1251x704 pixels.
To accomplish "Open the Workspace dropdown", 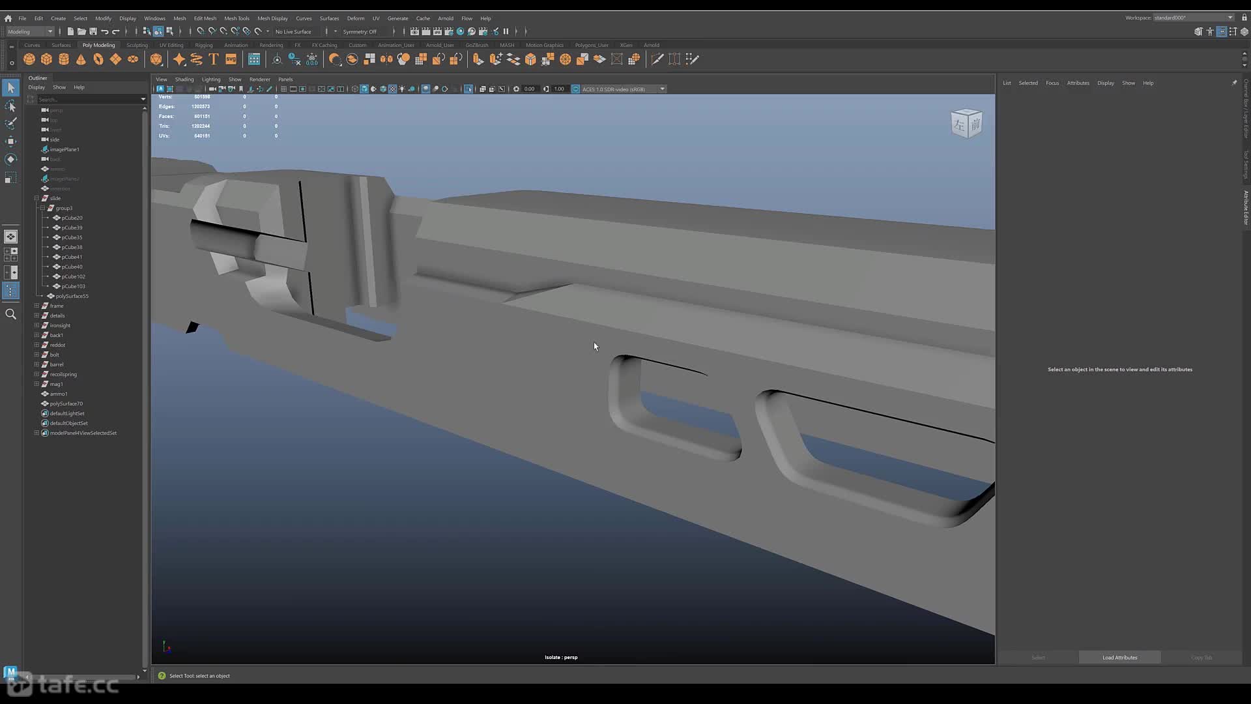I will 1194,18.
